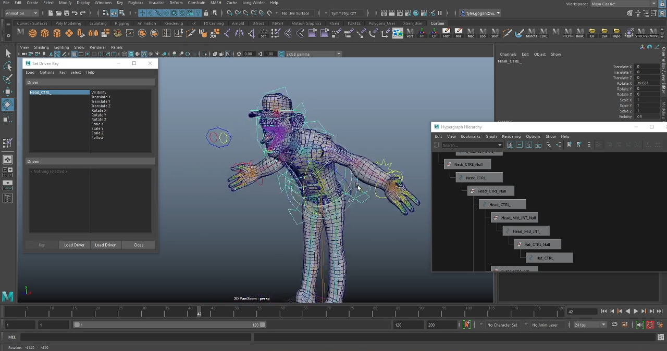The height and width of the screenshot is (351, 667).
Task: Switch to the Rigging shelf tab
Action: click(x=121, y=23)
